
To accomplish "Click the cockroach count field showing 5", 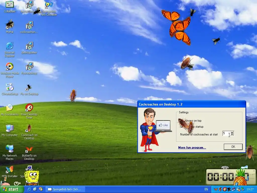I will (x=226, y=133).
